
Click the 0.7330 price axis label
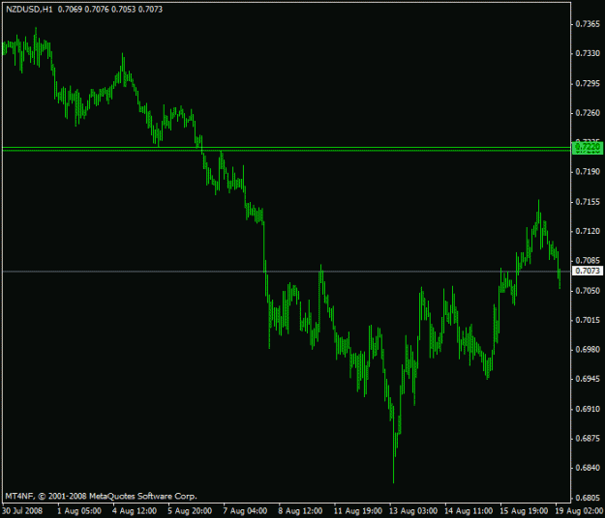point(588,53)
